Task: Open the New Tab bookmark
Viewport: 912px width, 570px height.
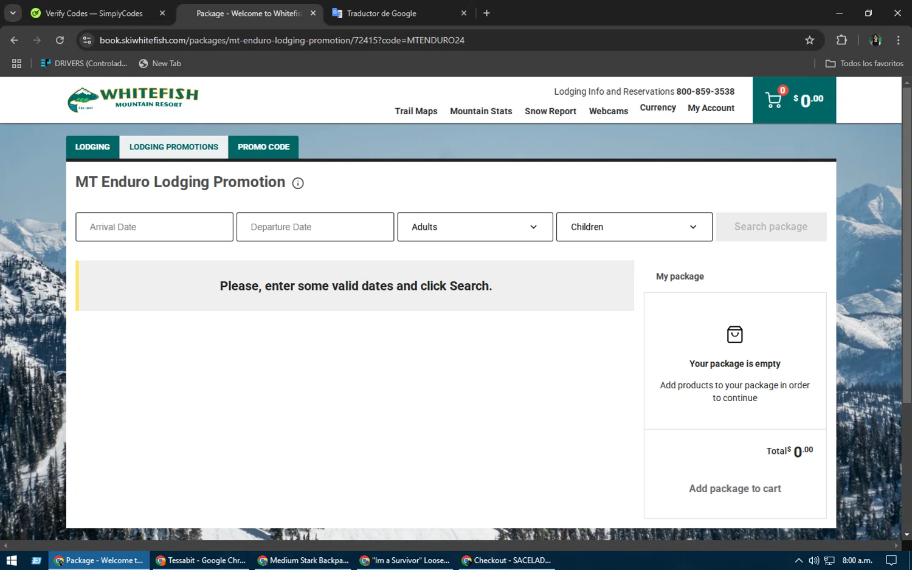Action: (x=160, y=63)
